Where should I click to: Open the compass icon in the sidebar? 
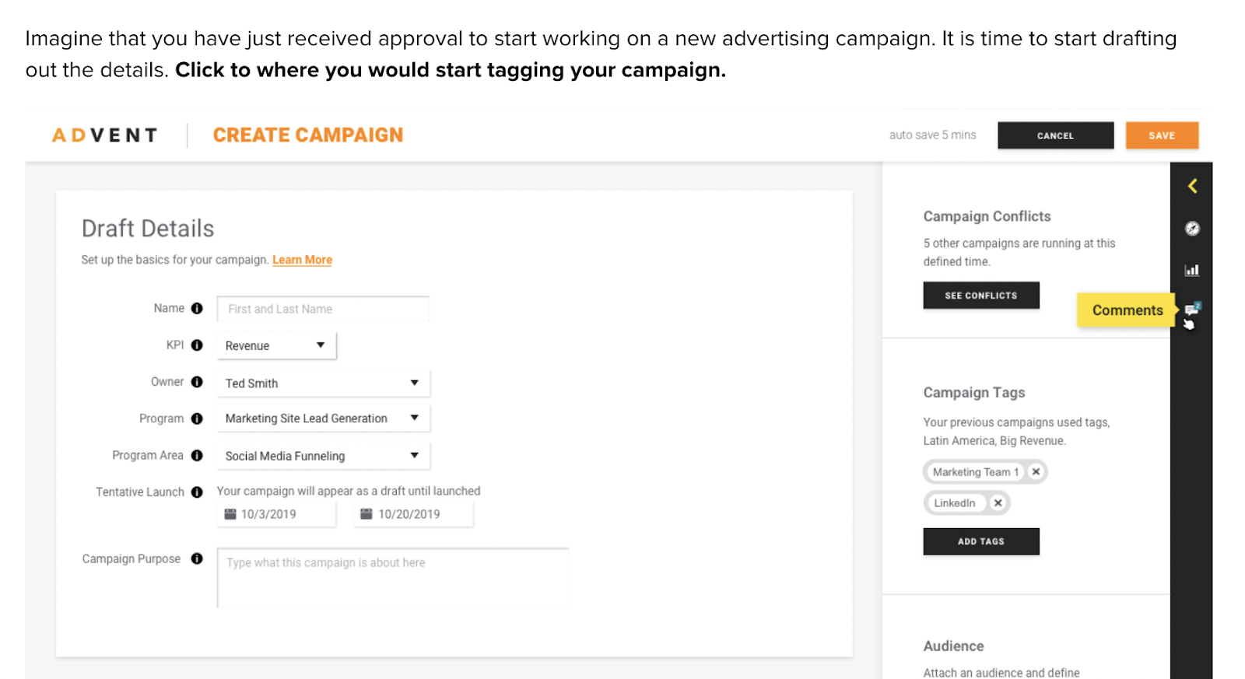tap(1192, 228)
